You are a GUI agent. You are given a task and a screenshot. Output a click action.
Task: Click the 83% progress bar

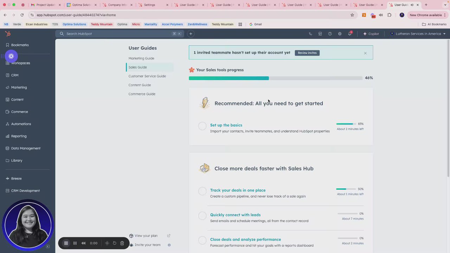(x=346, y=124)
